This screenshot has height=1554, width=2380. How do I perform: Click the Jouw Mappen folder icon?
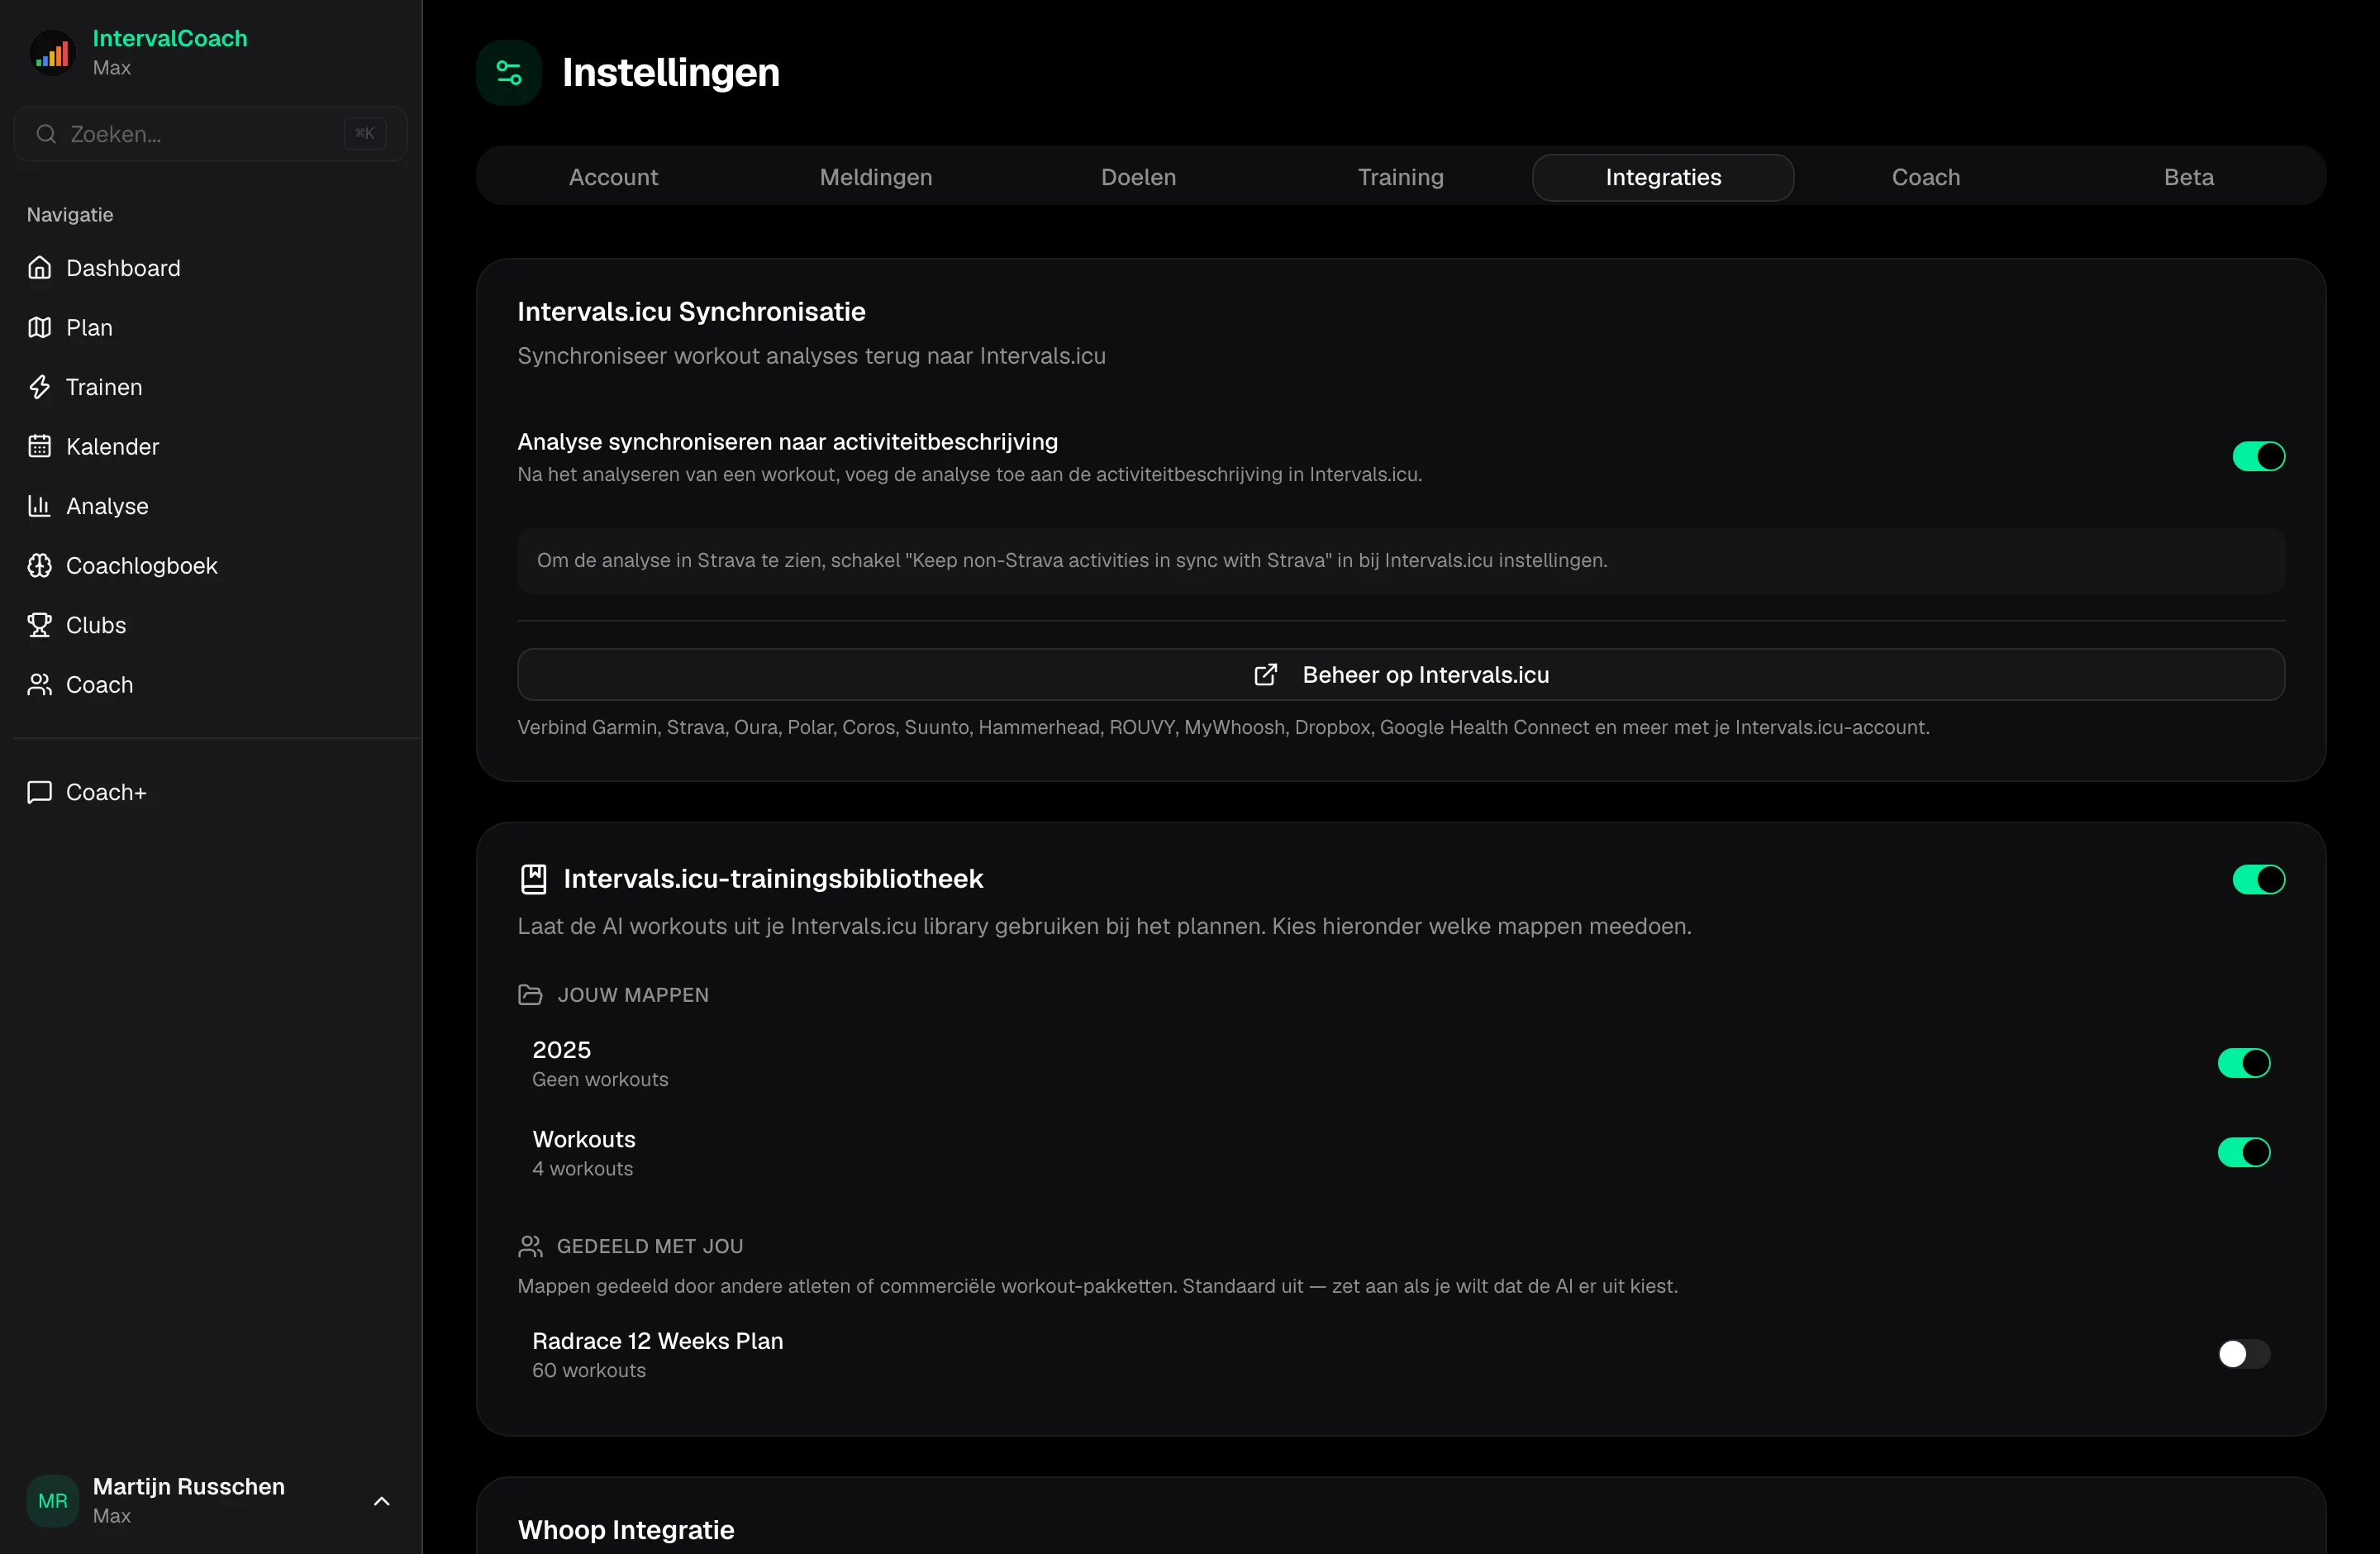coord(530,995)
